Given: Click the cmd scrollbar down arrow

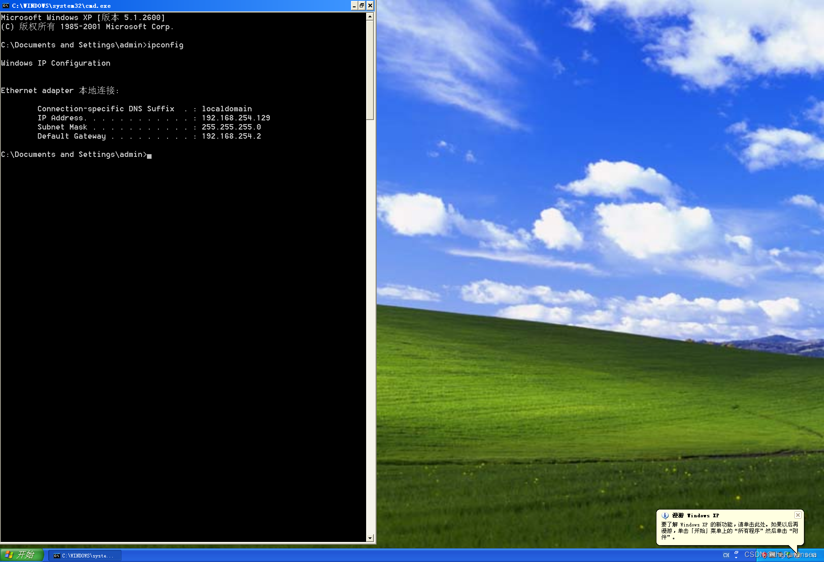Looking at the screenshot, I should click(x=370, y=538).
